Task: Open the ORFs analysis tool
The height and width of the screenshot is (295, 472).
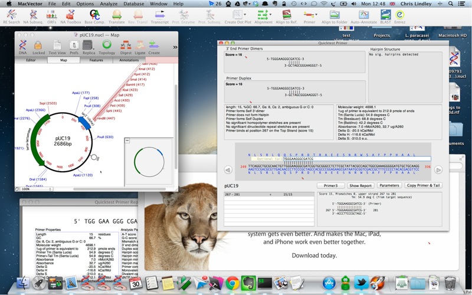Action: [x=51, y=17]
